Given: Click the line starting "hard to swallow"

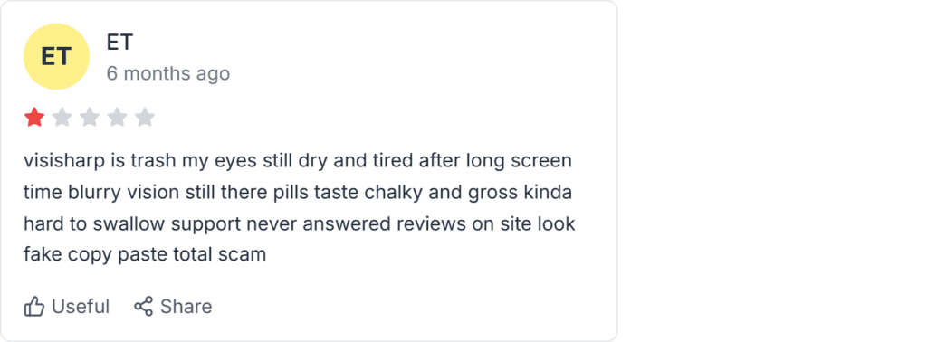Looking at the screenshot, I should [x=299, y=224].
